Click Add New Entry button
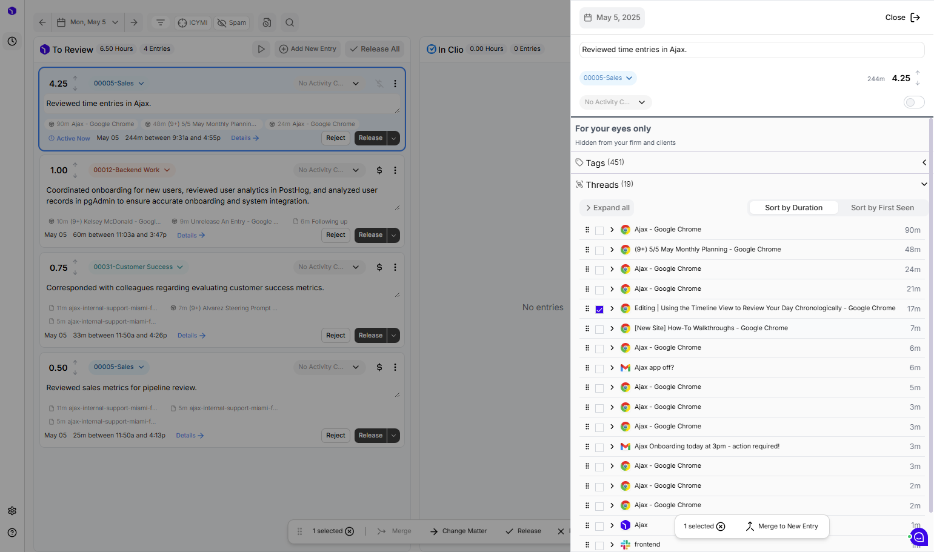934x552 pixels. click(308, 49)
